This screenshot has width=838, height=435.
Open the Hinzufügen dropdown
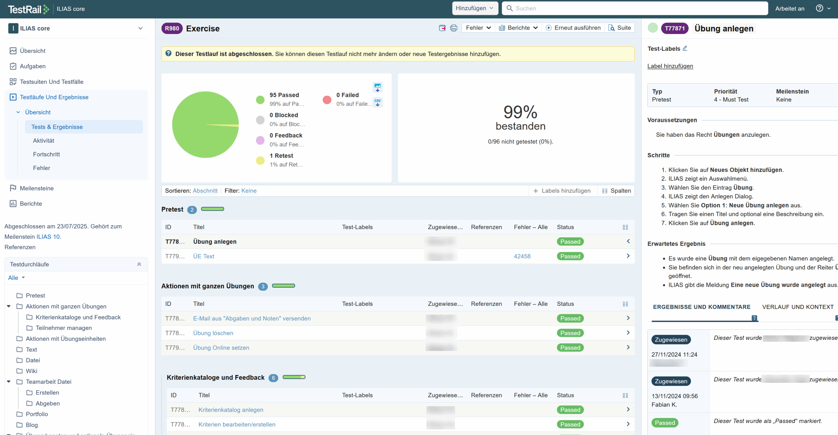[475, 9]
